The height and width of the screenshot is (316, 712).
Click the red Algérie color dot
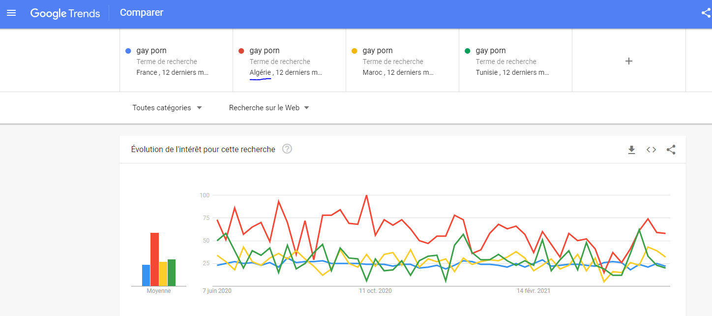(241, 51)
